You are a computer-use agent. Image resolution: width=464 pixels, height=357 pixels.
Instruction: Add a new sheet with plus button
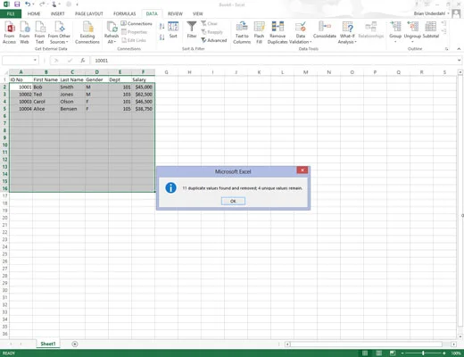(75, 344)
